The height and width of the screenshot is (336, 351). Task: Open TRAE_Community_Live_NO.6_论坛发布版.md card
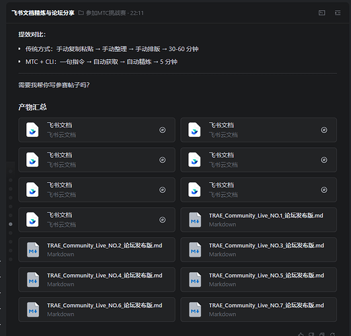point(97,310)
